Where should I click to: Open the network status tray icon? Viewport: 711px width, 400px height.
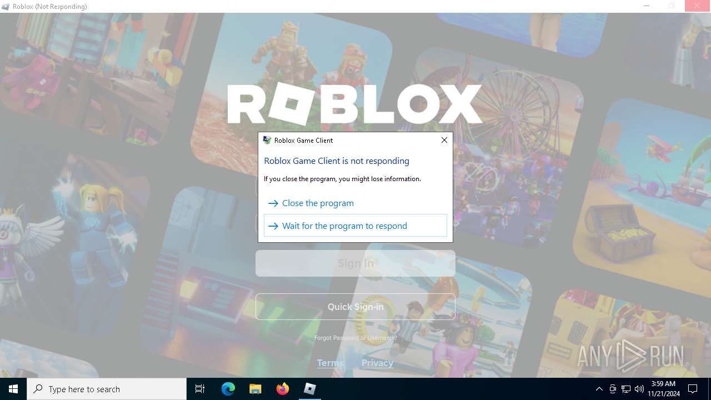[626, 389]
